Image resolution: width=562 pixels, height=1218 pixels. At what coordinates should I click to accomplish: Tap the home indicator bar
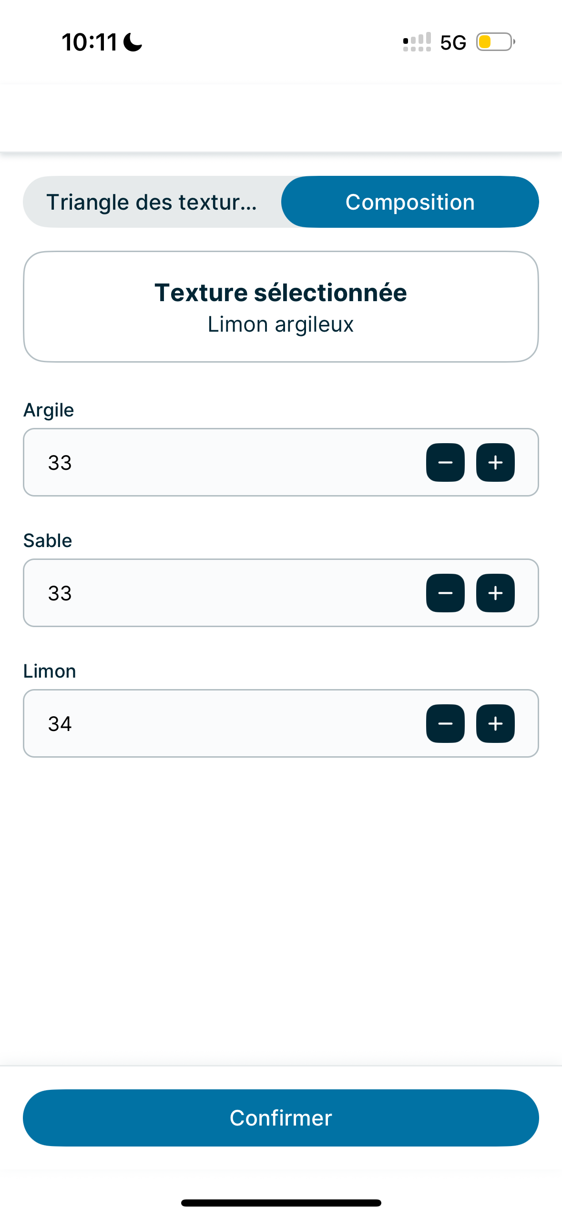(281, 1203)
